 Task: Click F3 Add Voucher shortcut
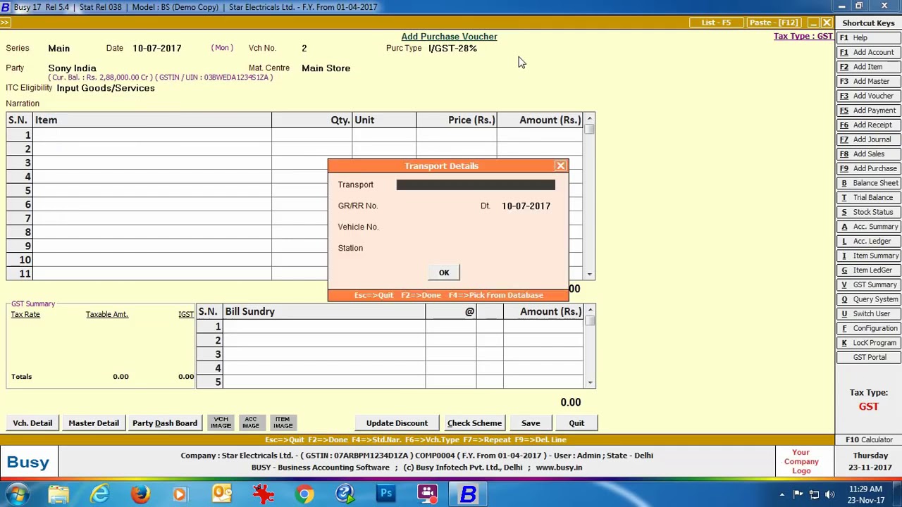tap(868, 96)
